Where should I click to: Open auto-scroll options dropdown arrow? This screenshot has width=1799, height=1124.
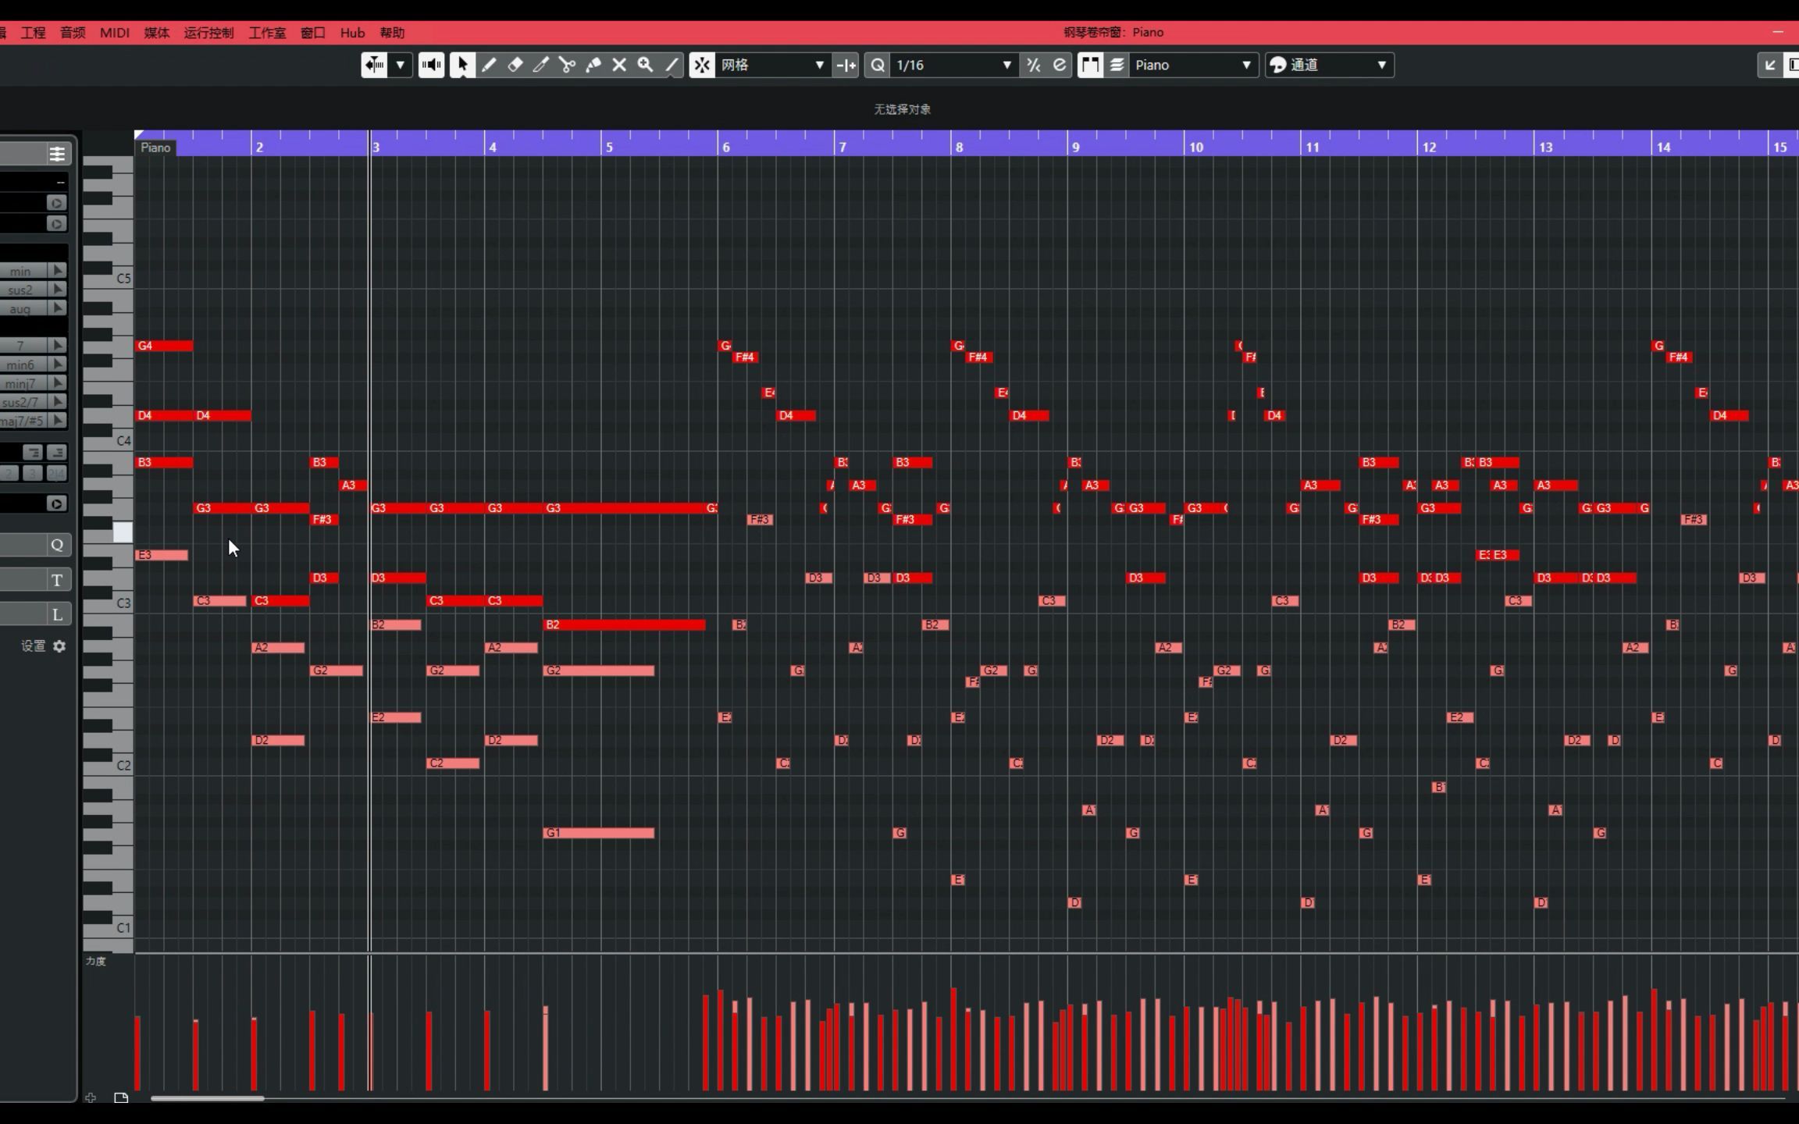tap(401, 65)
